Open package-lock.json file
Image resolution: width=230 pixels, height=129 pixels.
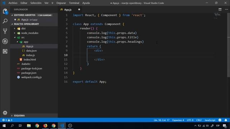click(x=34, y=68)
